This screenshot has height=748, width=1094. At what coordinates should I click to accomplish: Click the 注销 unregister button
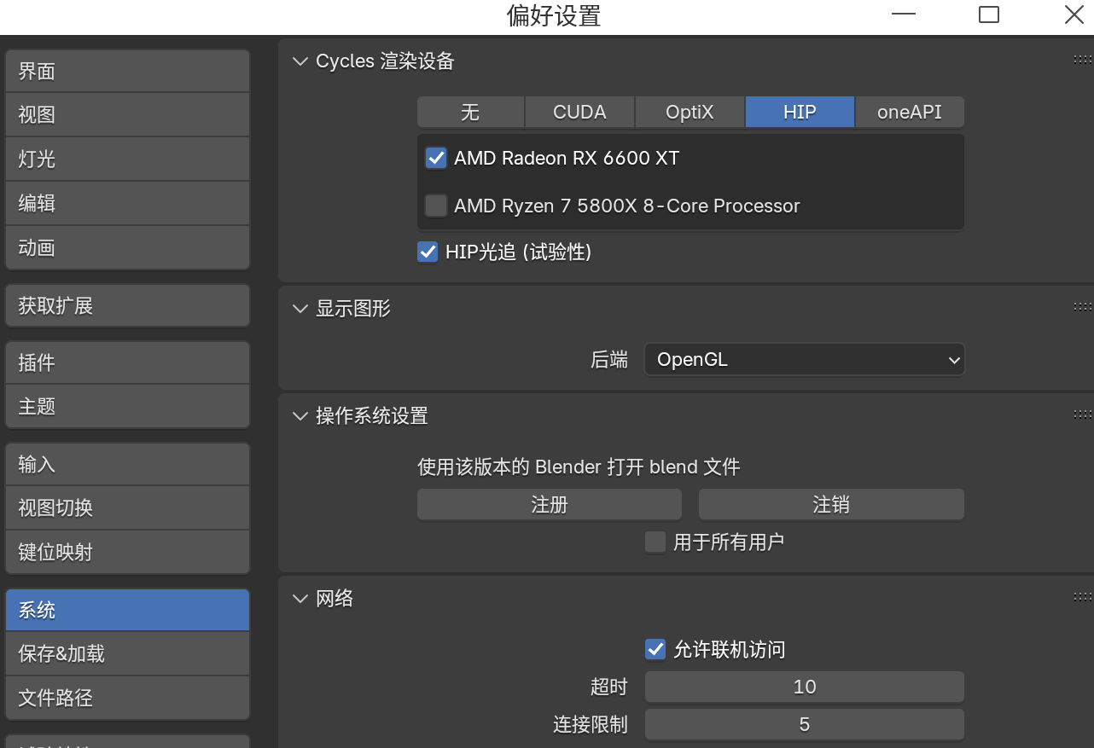830,504
